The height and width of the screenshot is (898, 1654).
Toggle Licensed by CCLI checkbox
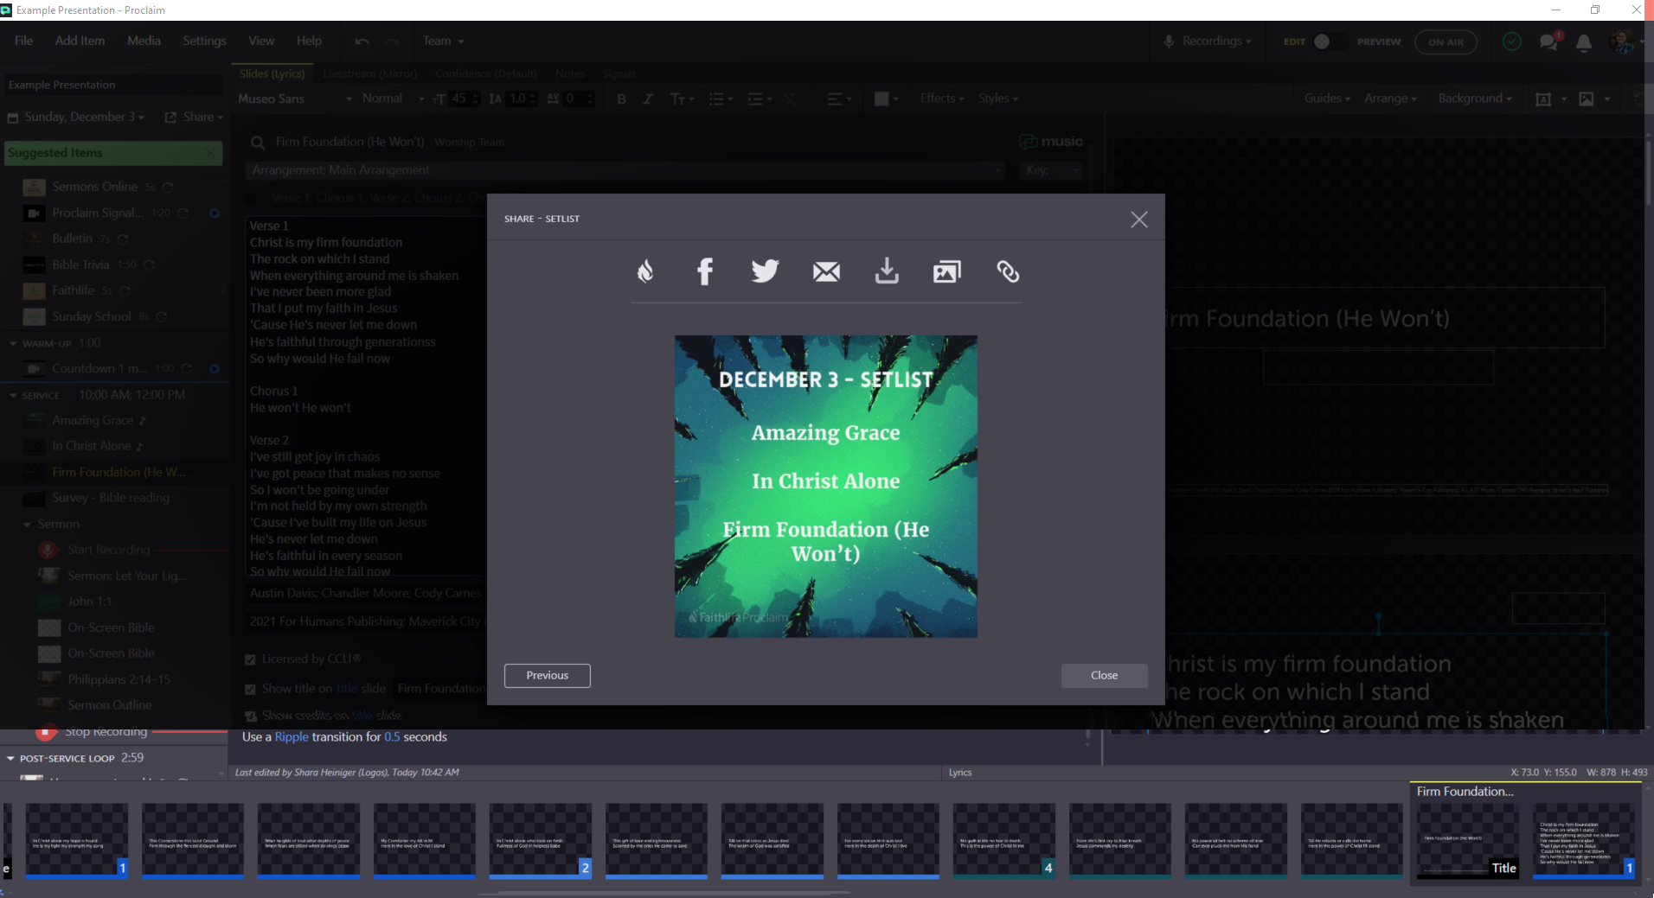(x=250, y=659)
